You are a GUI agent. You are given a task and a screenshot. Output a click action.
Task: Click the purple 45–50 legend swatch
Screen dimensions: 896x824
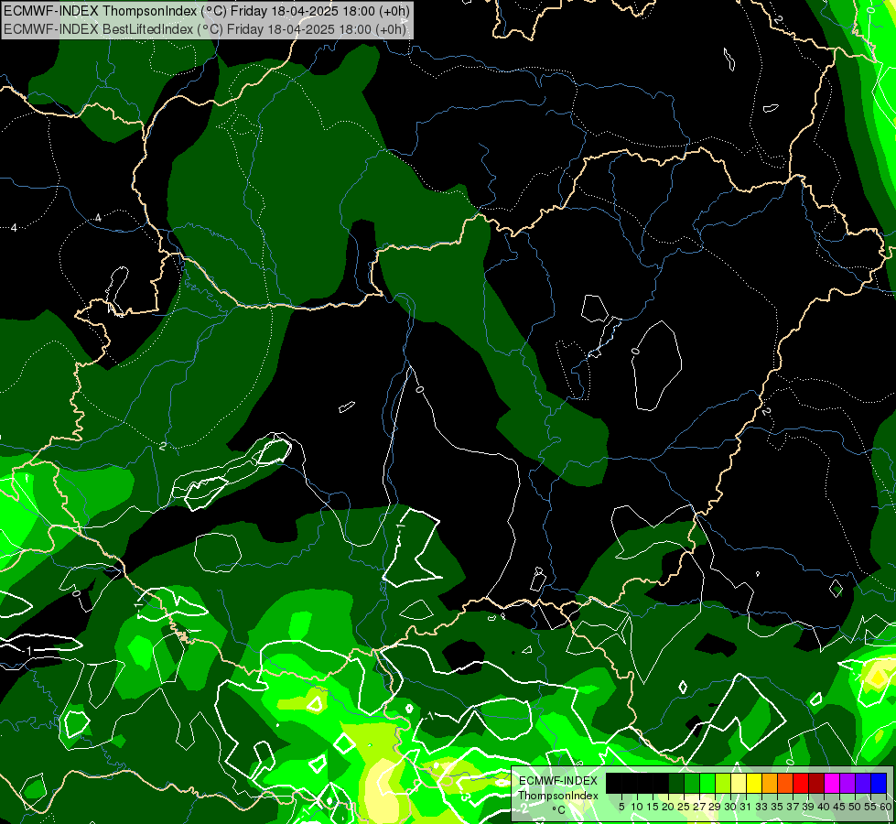pos(848,783)
